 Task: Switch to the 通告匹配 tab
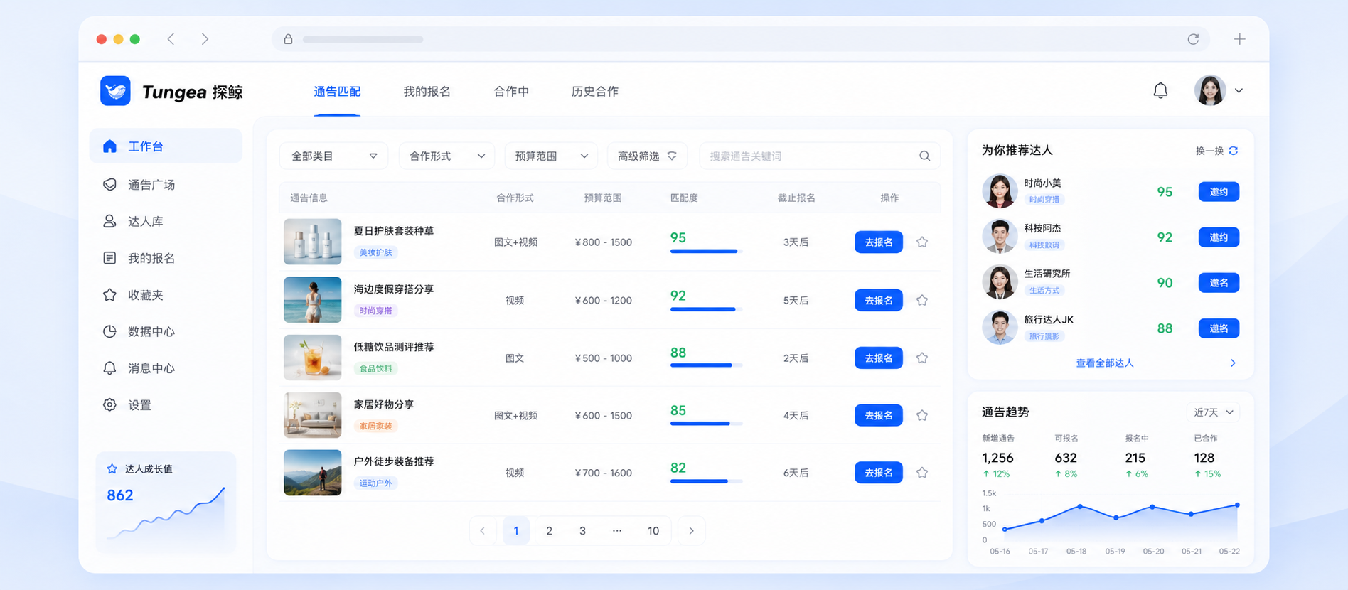pyautogui.click(x=337, y=91)
